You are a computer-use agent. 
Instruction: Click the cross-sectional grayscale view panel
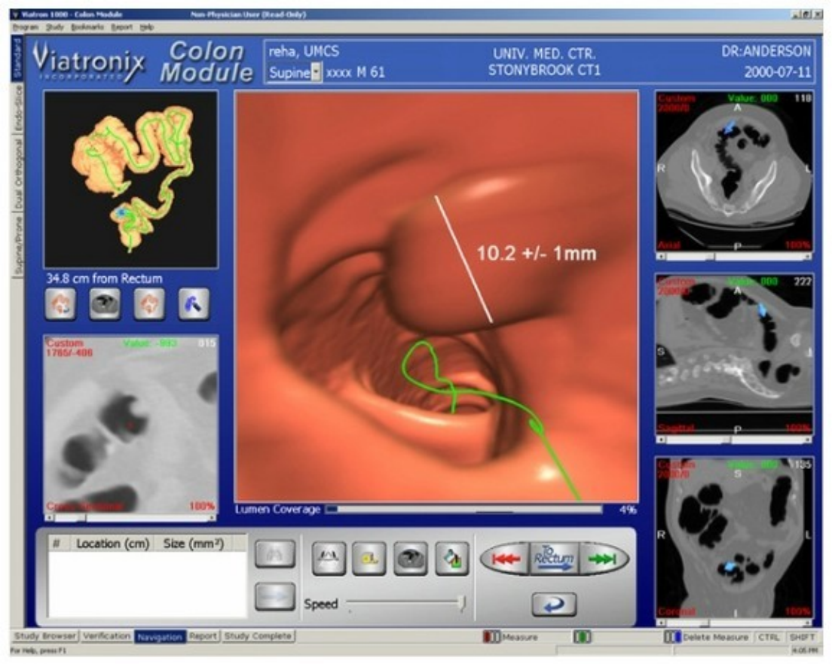click(x=131, y=425)
